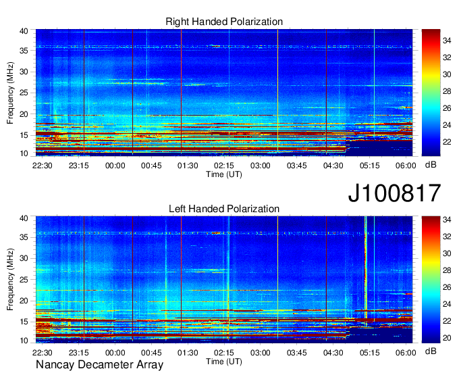Click the "Time (UT)" label under Left Handed plot
The width and height of the screenshot is (459, 373).
click(224, 362)
